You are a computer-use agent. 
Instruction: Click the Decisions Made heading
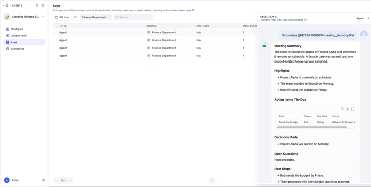click(x=286, y=137)
